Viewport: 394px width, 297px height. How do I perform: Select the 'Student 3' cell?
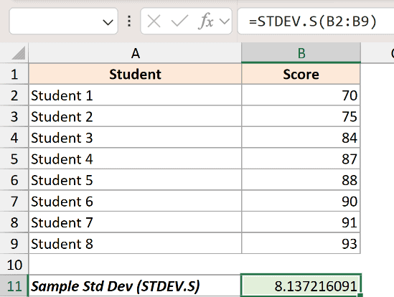[135, 138]
